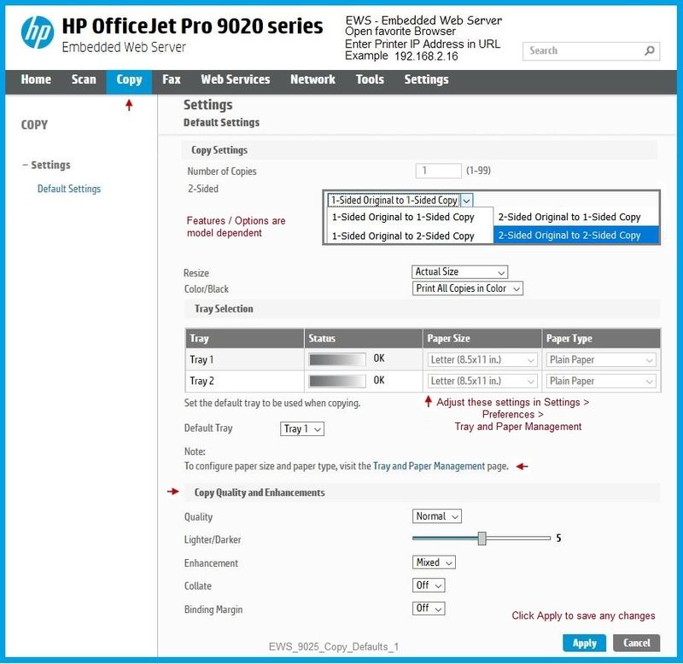Image resolution: width=683 pixels, height=664 pixels.
Task: Click the Tray 2 row label
Action: tap(201, 382)
